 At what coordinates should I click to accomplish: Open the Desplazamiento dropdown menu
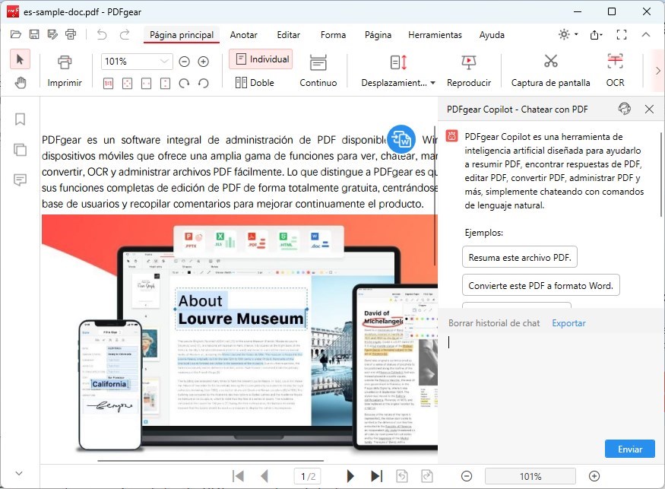pos(398,83)
